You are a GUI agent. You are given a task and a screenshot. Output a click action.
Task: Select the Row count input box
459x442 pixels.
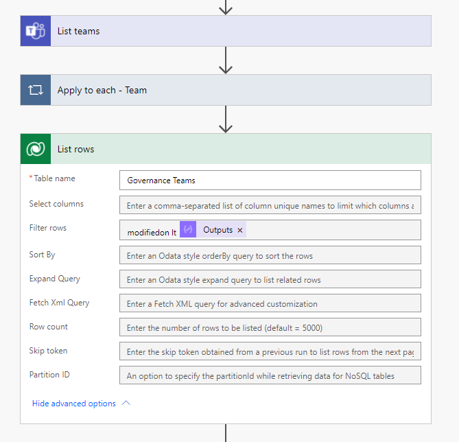click(x=270, y=327)
